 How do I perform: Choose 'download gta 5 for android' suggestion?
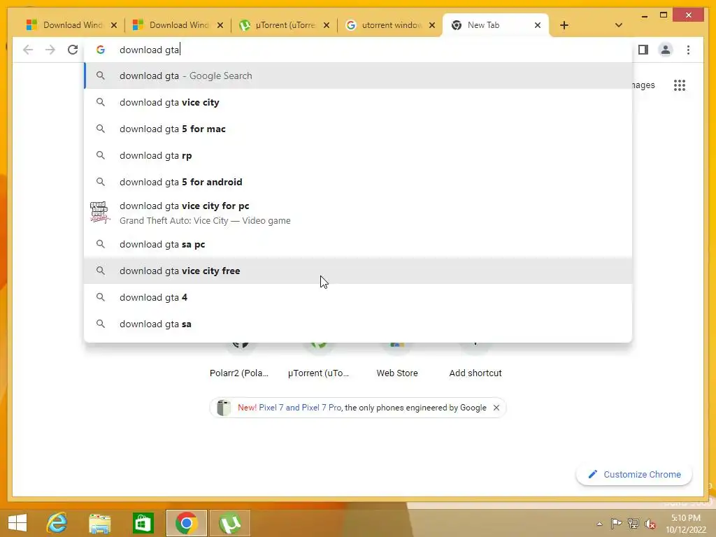(358, 182)
